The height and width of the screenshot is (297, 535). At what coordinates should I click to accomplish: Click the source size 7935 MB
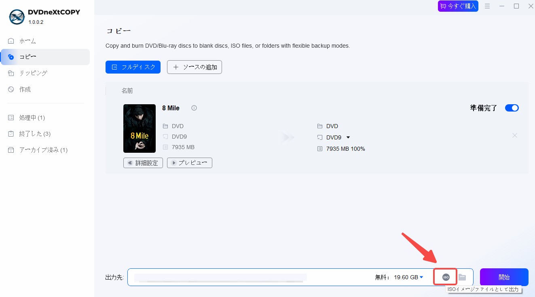[x=183, y=147]
